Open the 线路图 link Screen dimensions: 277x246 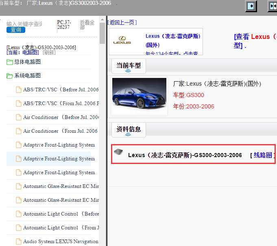pyautogui.click(x=263, y=155)
